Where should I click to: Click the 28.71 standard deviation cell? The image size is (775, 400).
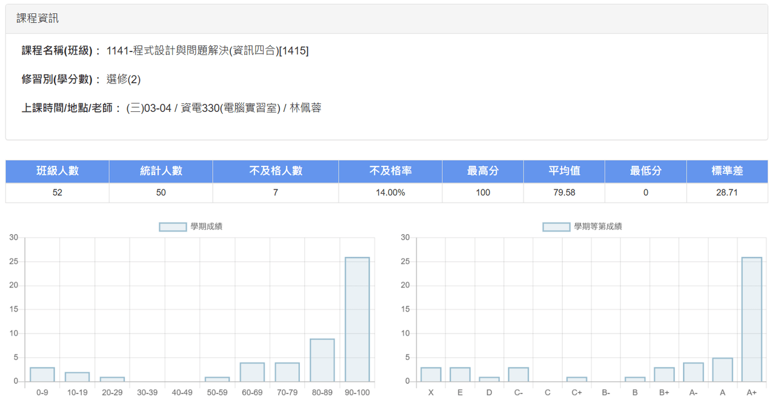tap(727, 192)
